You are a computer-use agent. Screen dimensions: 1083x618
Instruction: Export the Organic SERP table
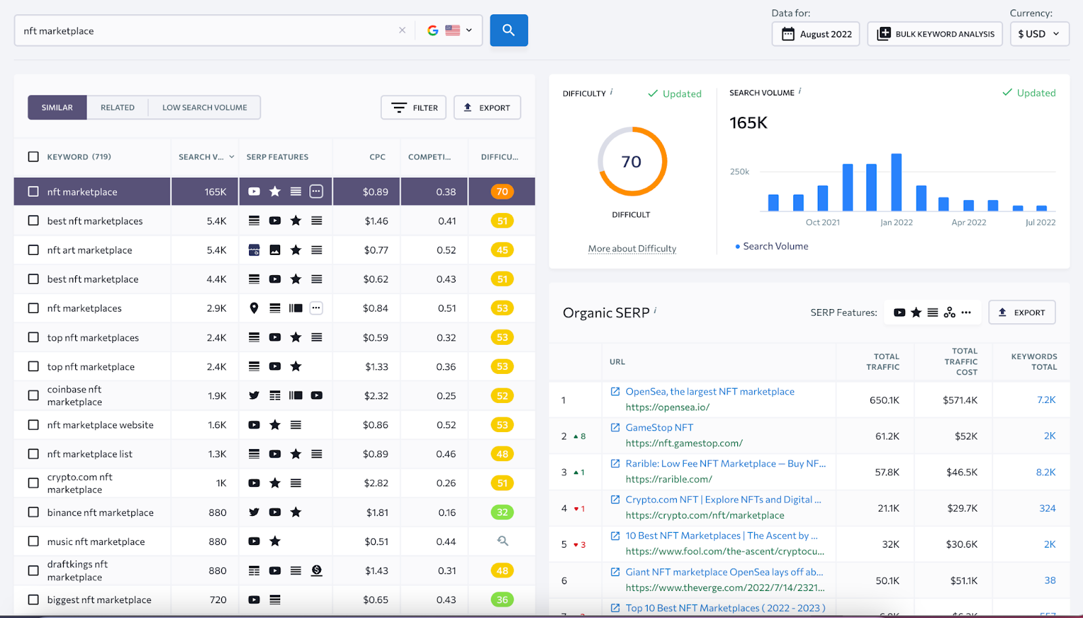(x=1021, y=312)
